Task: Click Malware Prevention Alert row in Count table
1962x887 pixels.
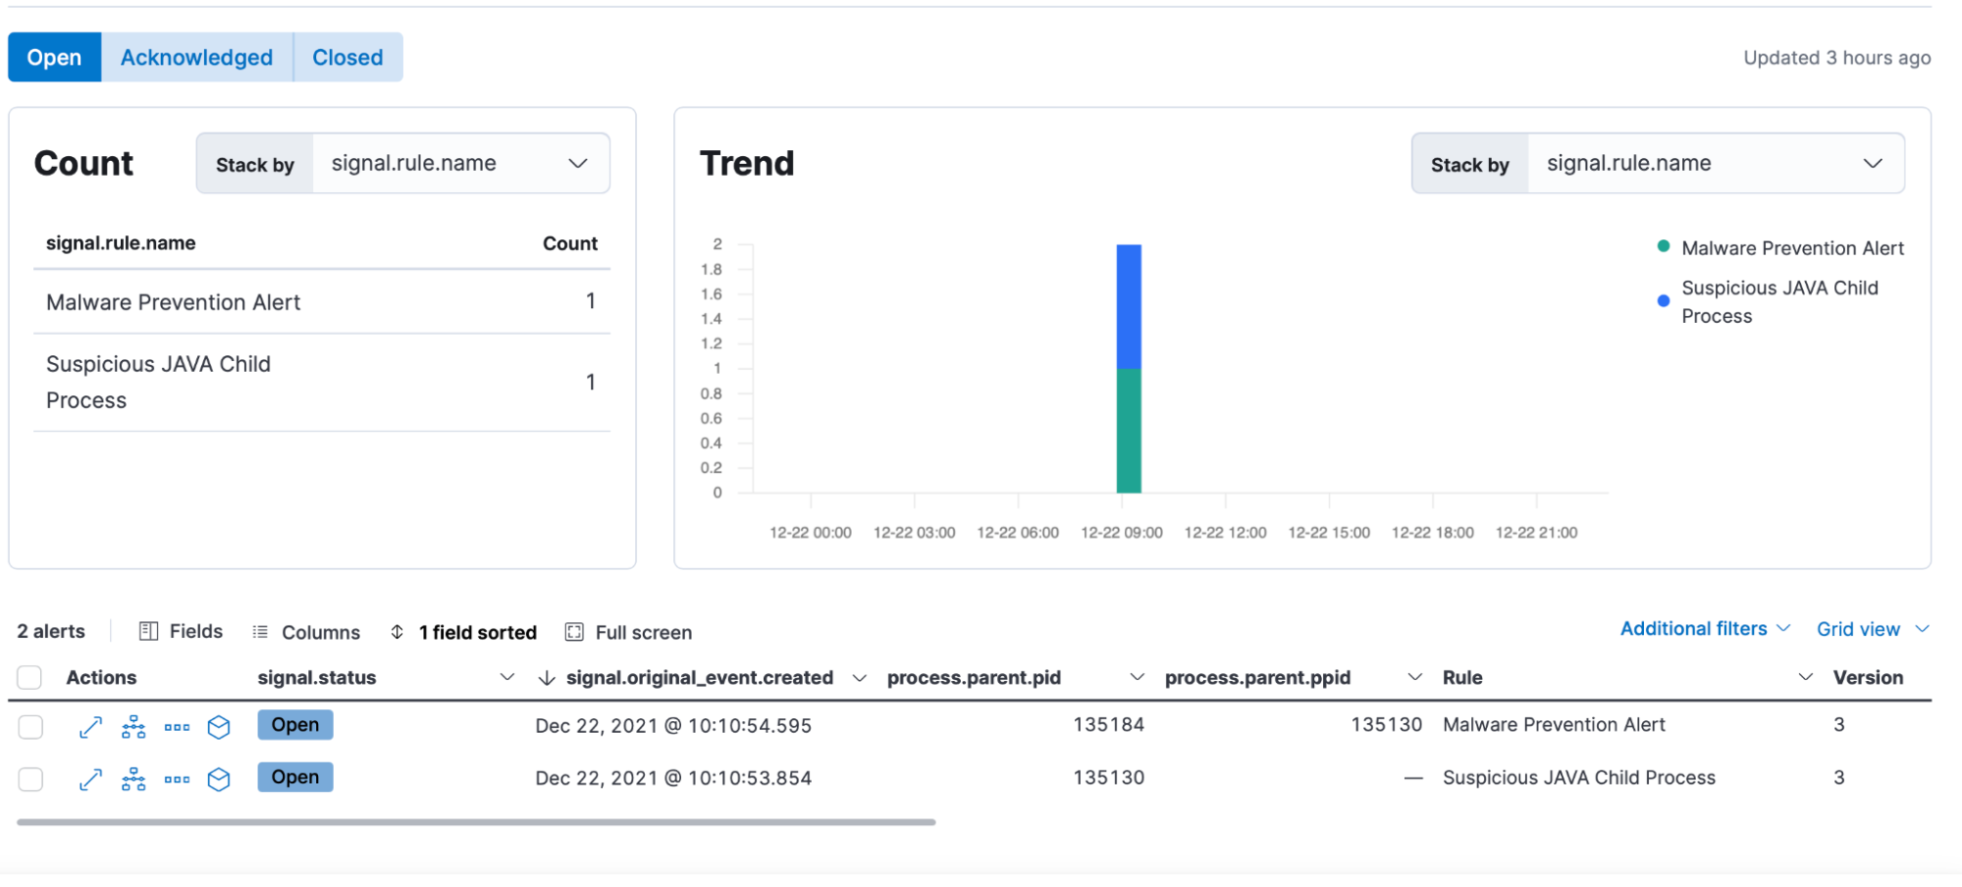Action: pos(322,302)
